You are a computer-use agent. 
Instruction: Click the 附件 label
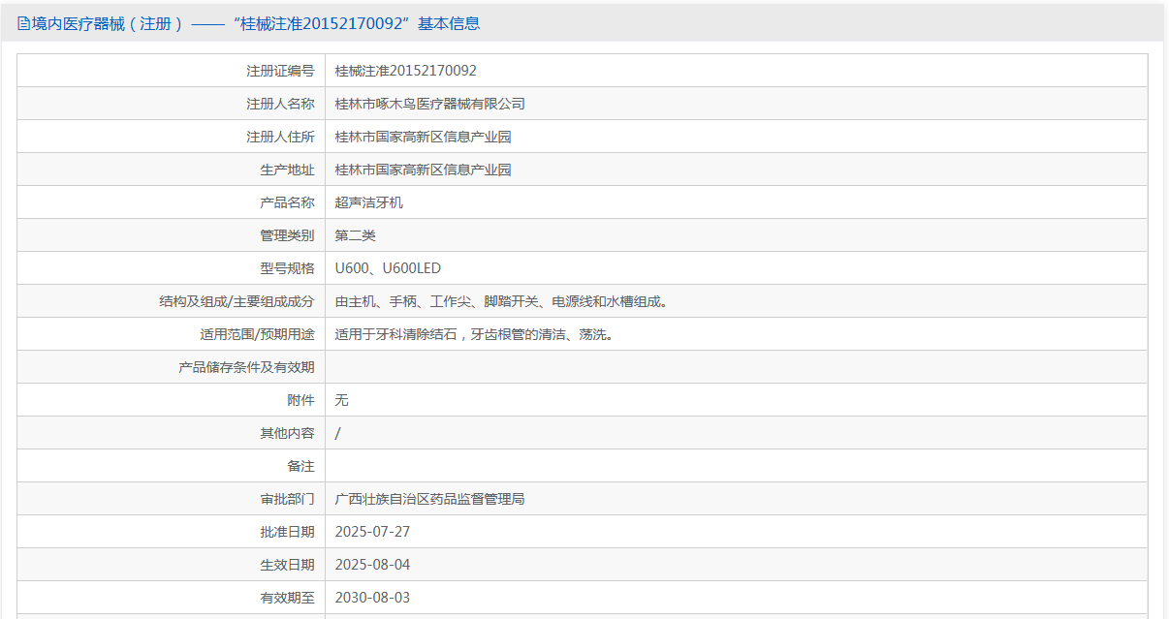click(301, 400)
